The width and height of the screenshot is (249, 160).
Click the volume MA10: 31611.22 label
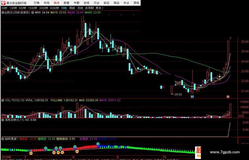[110, 100]
